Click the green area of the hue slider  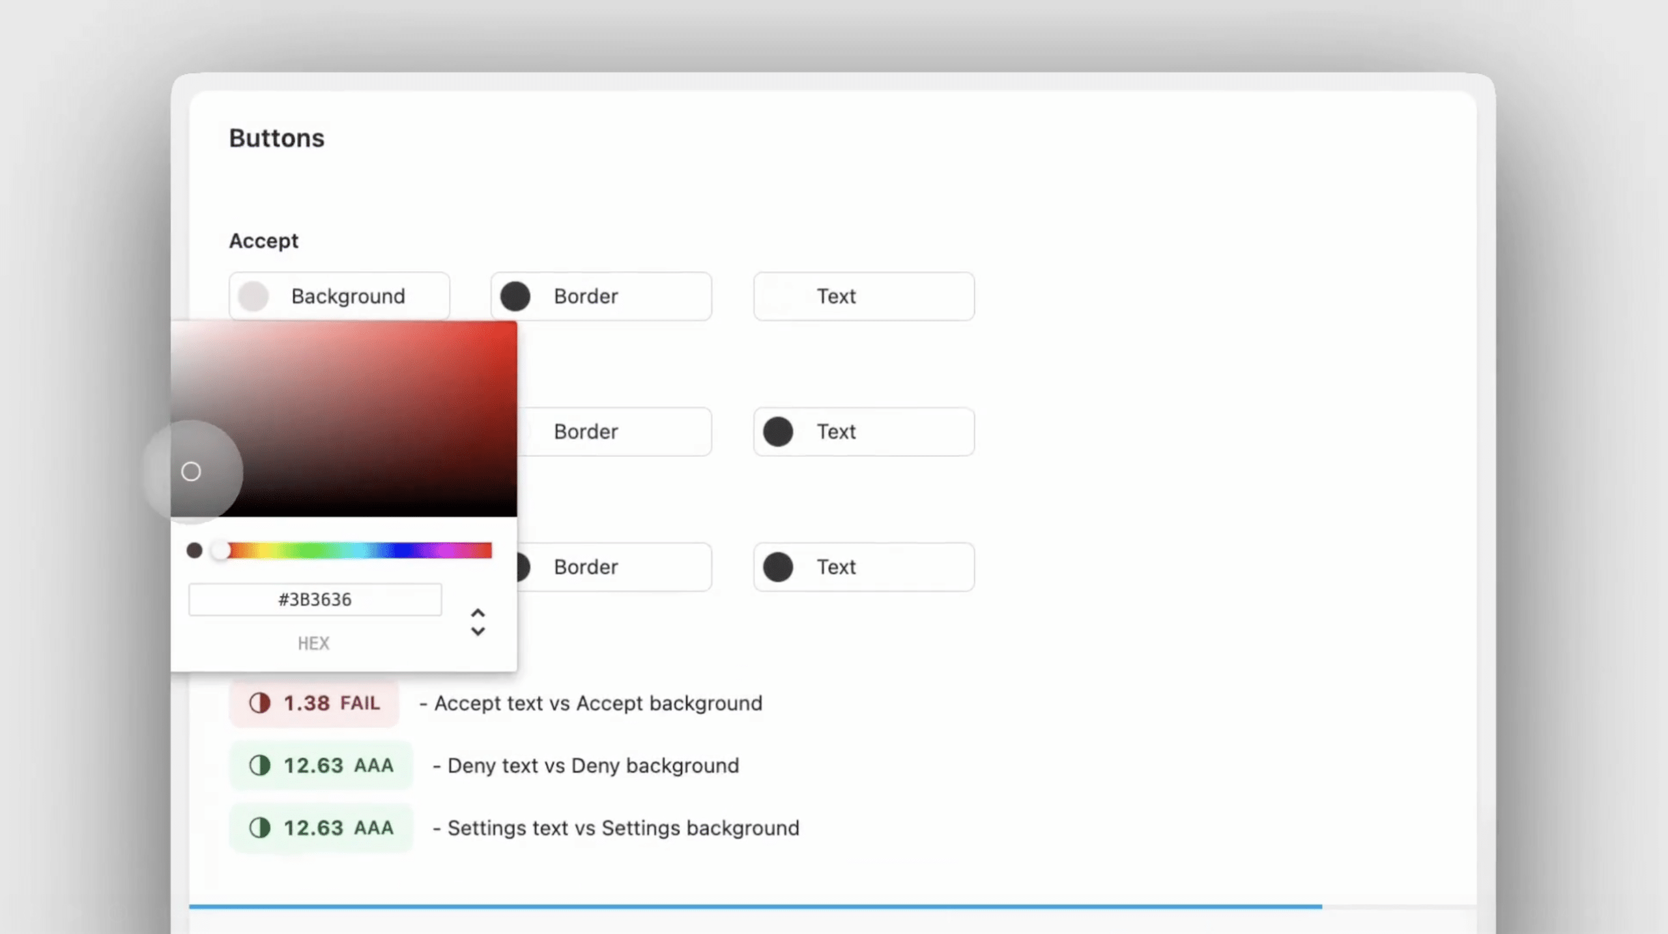(313, 551)
